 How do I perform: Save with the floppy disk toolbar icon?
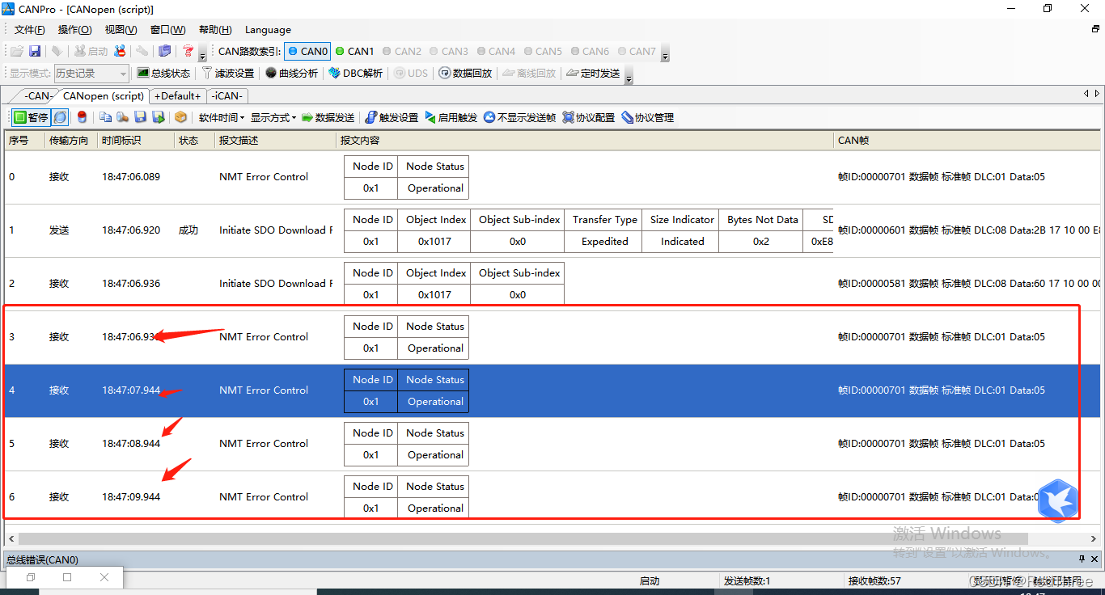click(x=35, y=51)
